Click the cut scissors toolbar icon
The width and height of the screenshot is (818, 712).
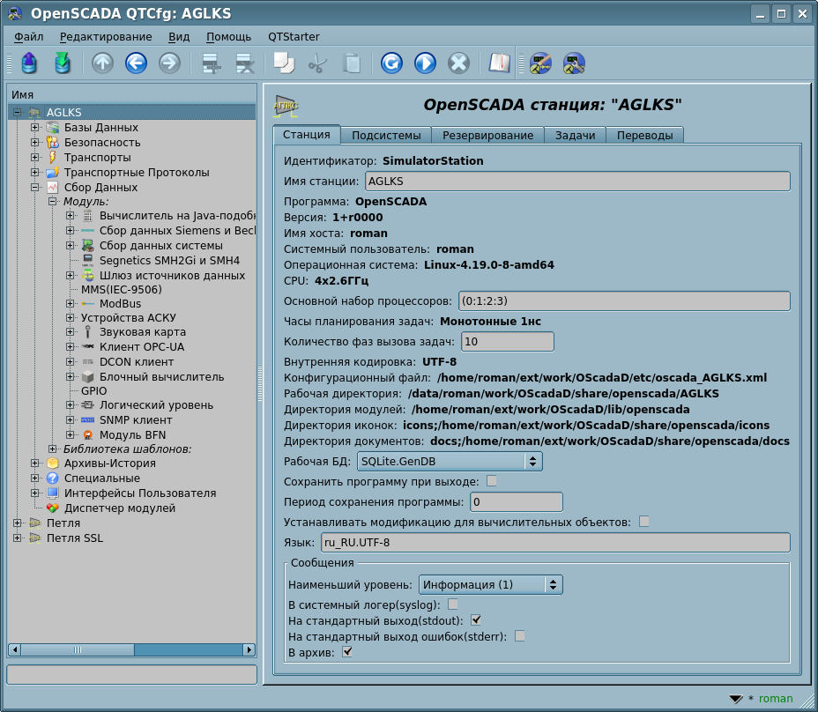tap(317, 63)
